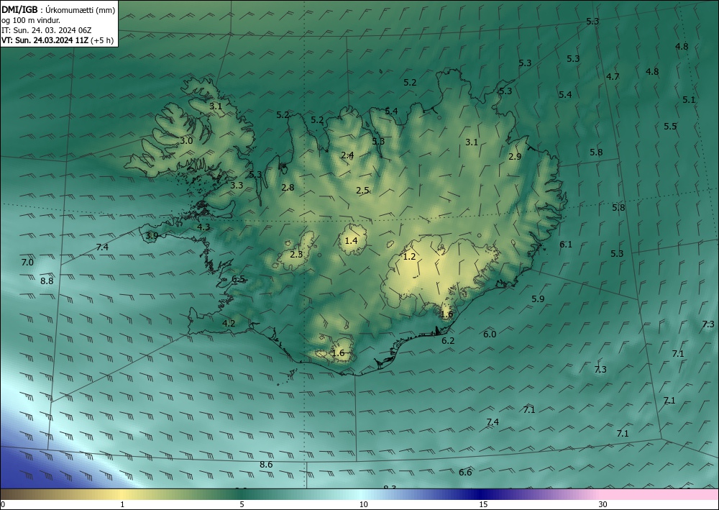Click the 2.9 value in eastern Iceland
This screenshot has width=719, height=510.
click(515, 156)
